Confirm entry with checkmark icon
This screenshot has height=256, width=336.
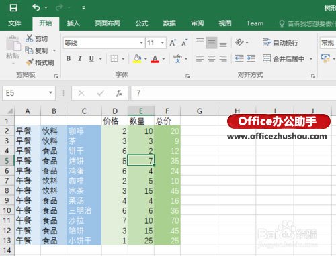100,93
